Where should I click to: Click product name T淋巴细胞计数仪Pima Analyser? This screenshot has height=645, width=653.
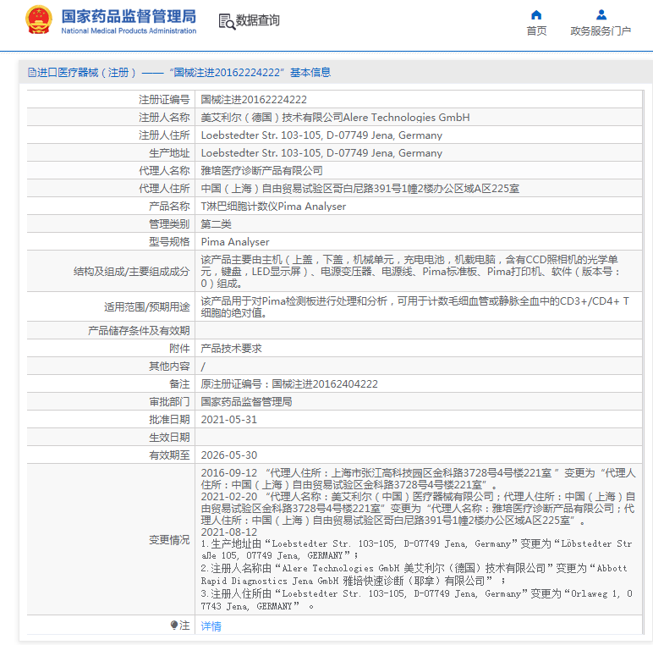pyautogui.click(x=273, y=207)
